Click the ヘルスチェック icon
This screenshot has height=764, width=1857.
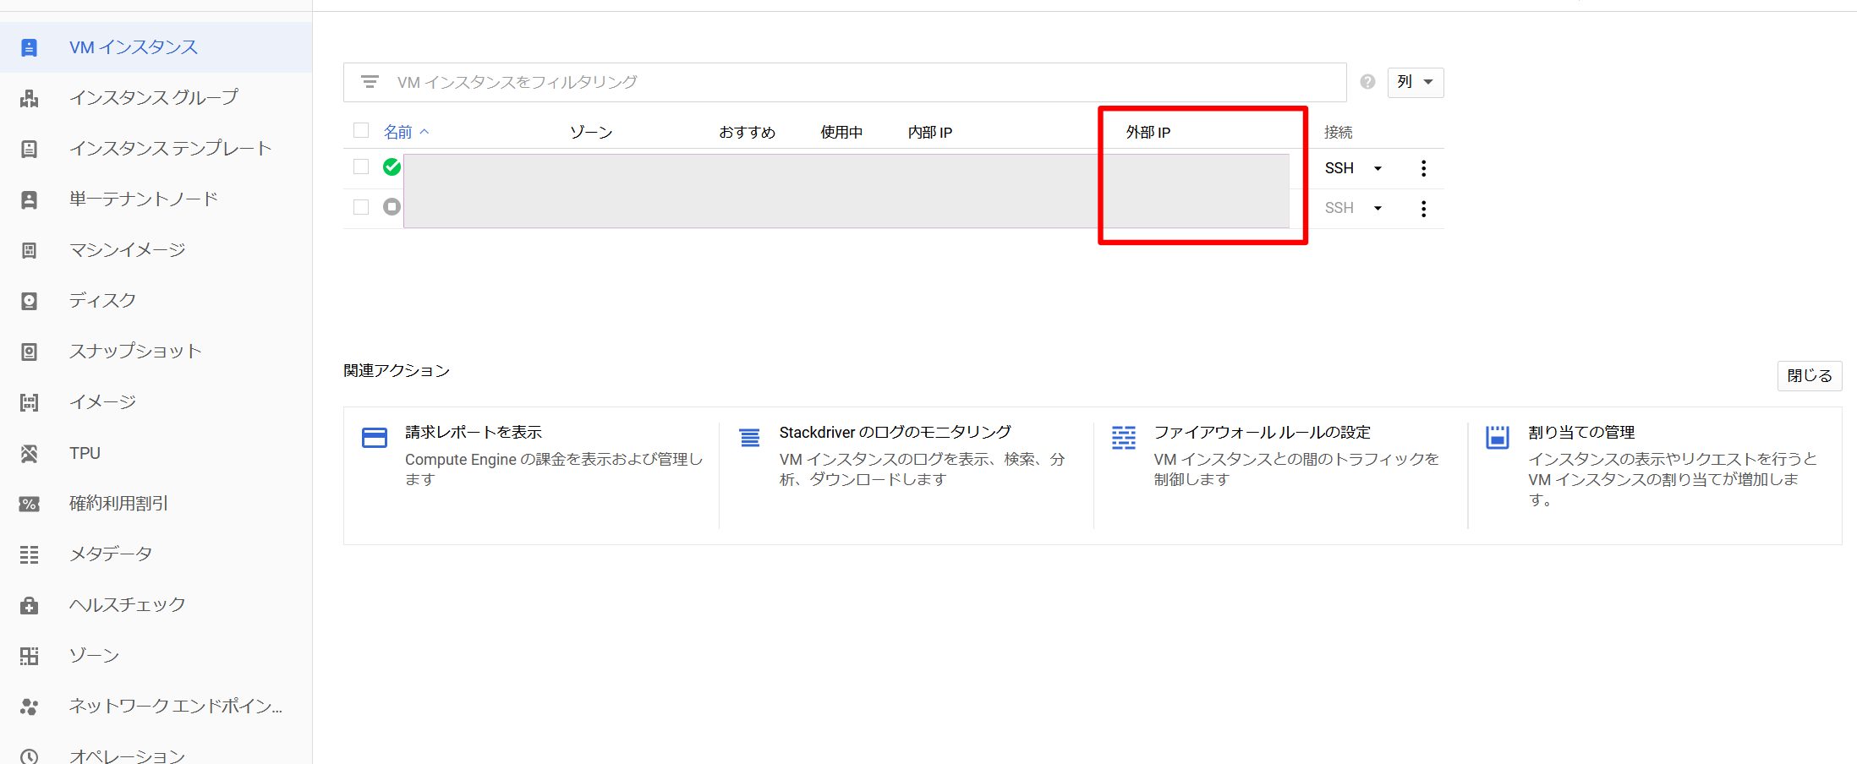click(x=29, y=605)
